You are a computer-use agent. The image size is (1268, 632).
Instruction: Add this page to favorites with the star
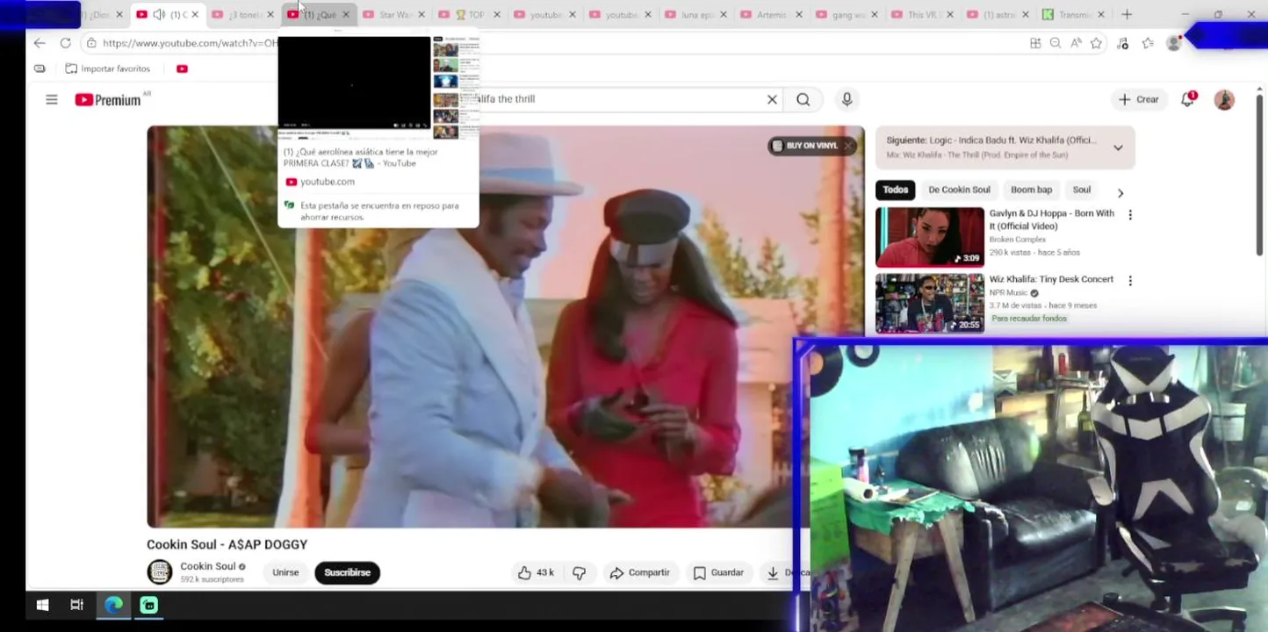click(1096, 43)
